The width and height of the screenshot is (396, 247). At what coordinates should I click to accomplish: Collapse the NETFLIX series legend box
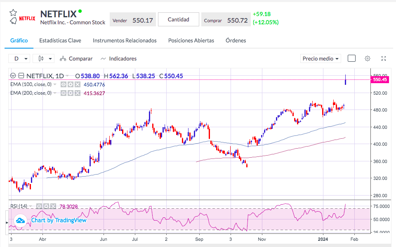[21, 76]
